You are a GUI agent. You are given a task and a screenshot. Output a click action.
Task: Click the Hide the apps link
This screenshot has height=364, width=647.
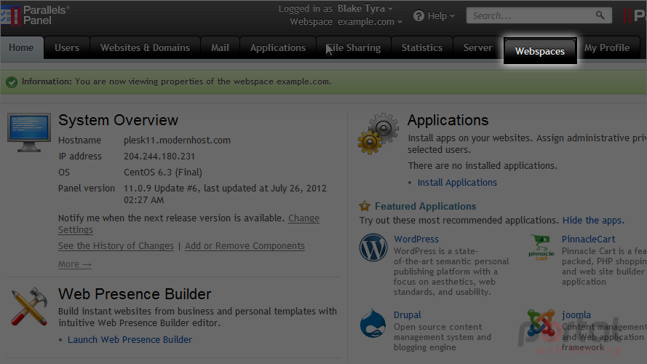(x=593, y=221)
